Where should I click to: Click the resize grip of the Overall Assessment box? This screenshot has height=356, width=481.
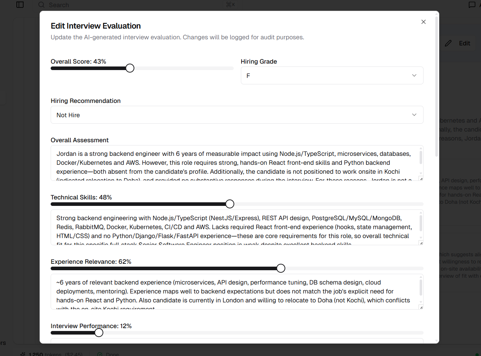tap(421, 178)
